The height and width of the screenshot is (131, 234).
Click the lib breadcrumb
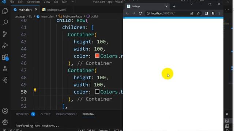pyautogui.click(x=30, y=16)
